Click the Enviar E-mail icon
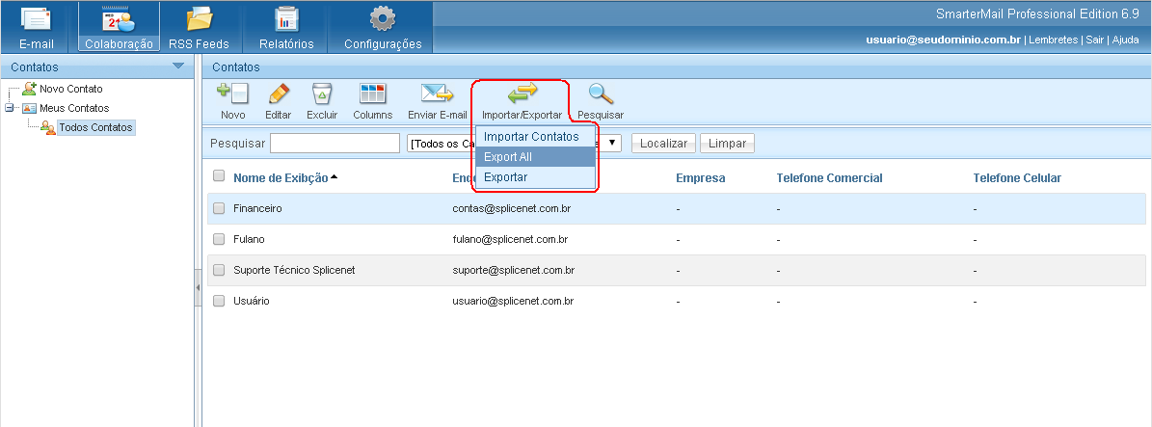This screenshot has height=427, width=1152. 437,94
